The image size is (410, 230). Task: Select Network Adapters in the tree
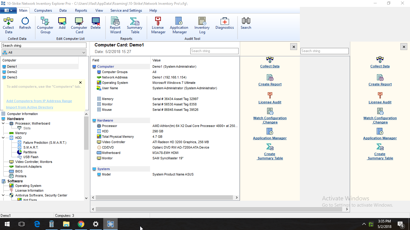click(29, 167)
